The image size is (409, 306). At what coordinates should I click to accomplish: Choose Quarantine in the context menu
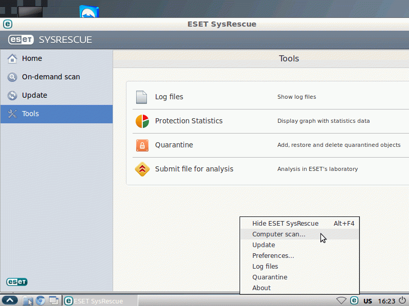point(299,277)
